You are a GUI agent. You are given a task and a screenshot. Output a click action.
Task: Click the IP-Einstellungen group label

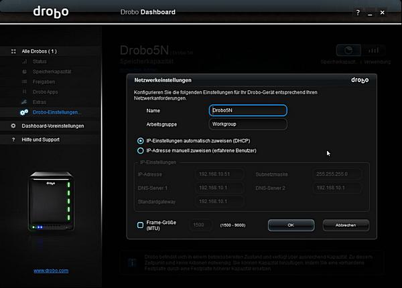coord(158,162)
